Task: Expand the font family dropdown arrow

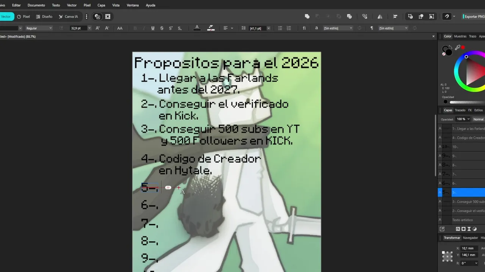Action: tap(20, 28)
